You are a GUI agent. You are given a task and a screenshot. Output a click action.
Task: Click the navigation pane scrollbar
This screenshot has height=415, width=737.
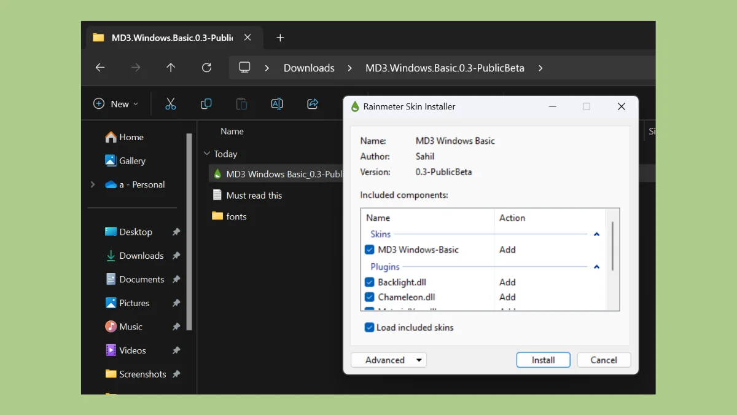click(x=189, y=232)
